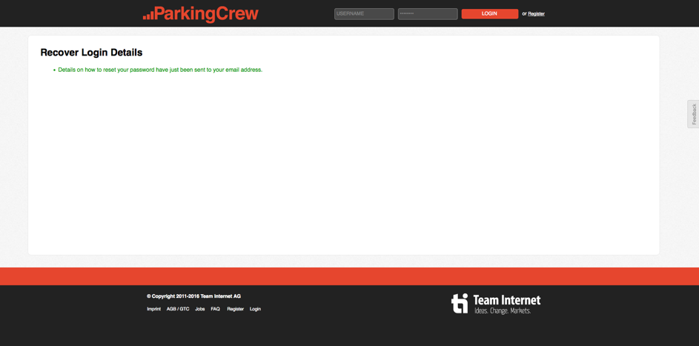Viewport: 699px width, 346px height.
Task: Select Login in the footer menu
Action: click(255, 309)
